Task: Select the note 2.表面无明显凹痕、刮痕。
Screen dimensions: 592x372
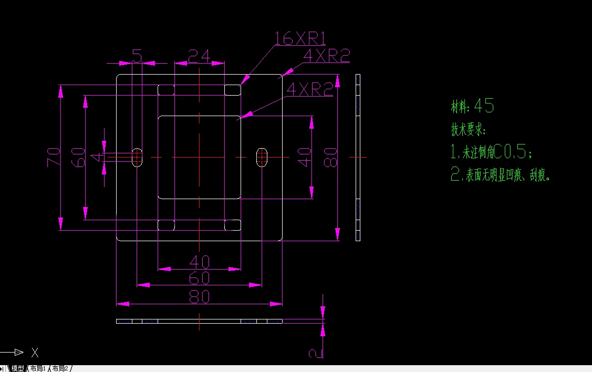Action: click(501, 174)
